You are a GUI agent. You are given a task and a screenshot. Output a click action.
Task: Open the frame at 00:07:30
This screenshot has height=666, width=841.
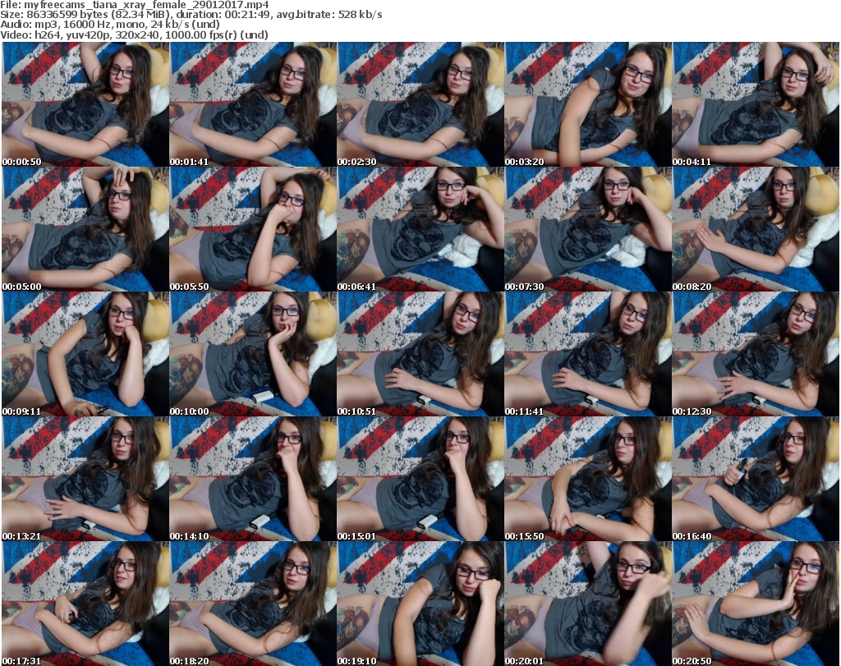coord(588,229)
